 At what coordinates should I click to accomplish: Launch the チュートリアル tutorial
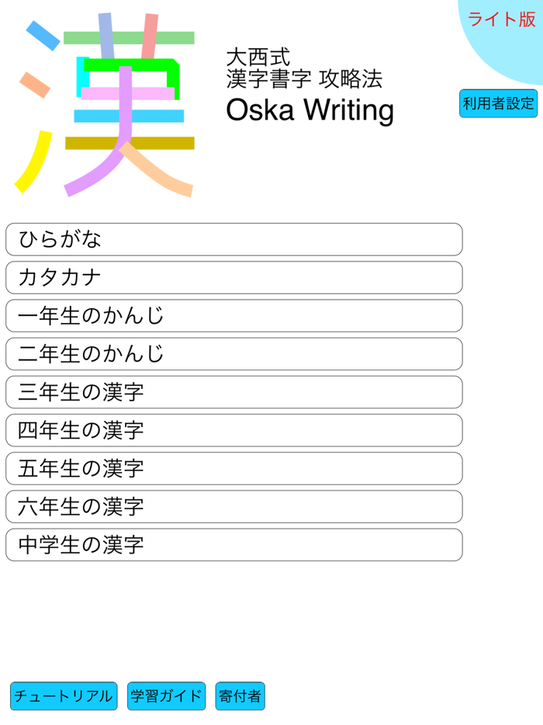coord(63,696)
